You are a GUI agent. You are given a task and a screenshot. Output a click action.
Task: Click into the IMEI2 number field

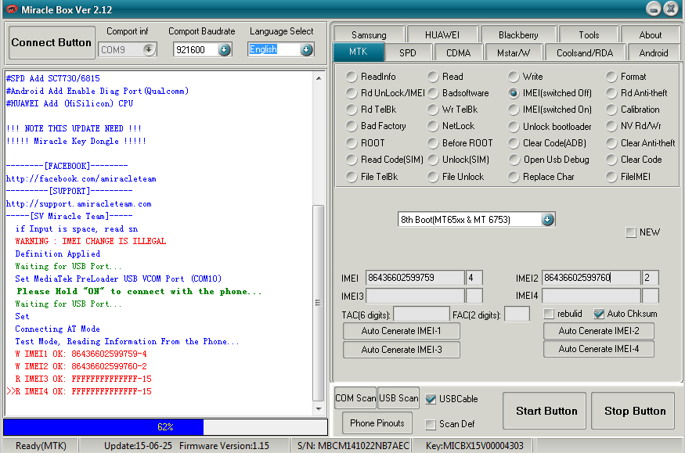pos(591,278)
